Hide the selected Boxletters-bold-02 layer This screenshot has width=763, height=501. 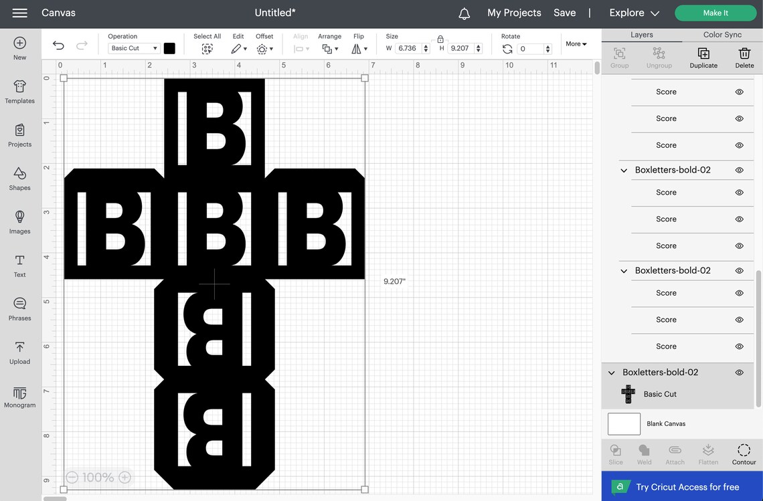tap(739, 372)
